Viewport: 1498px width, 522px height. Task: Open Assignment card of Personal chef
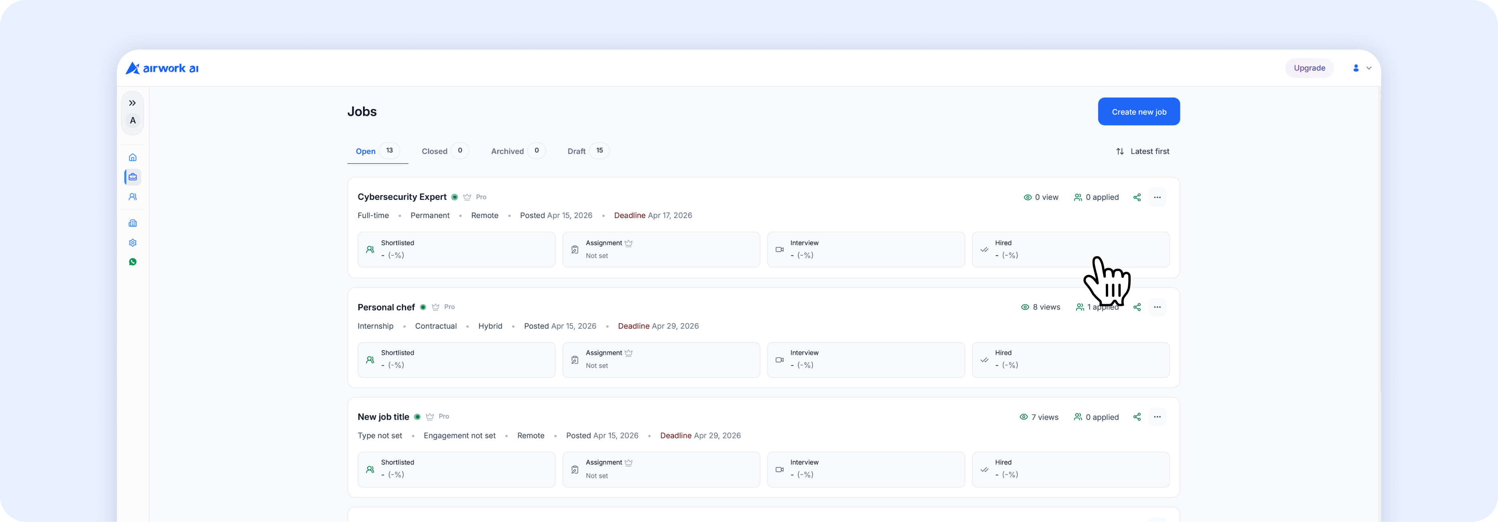click(661, 359)
